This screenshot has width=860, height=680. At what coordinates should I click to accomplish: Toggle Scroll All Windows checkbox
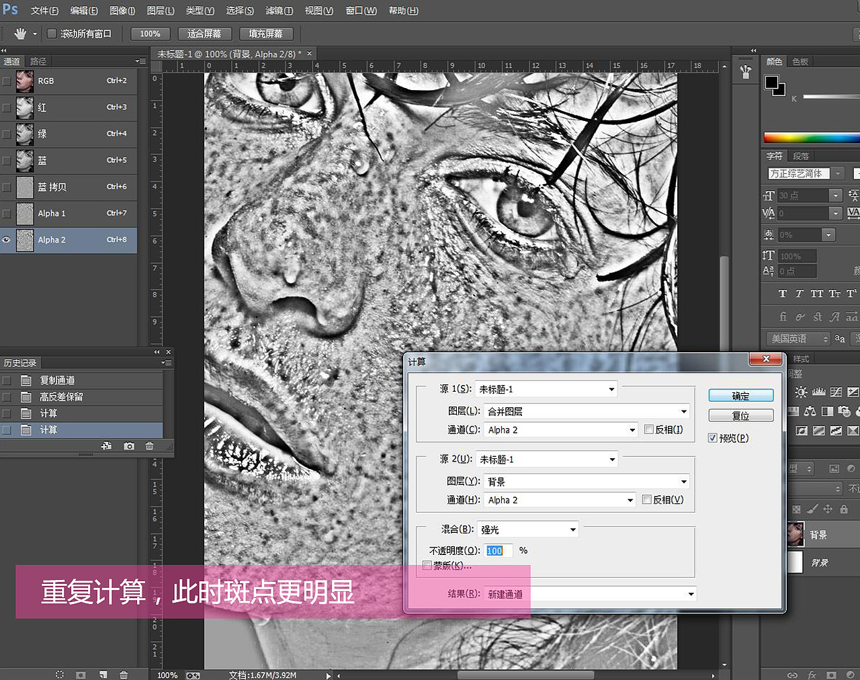[51, 34]
